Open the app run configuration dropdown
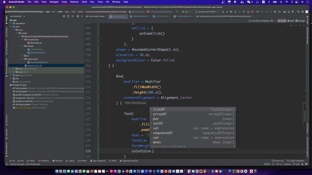 pyautogui.click(x=186, y=12)
